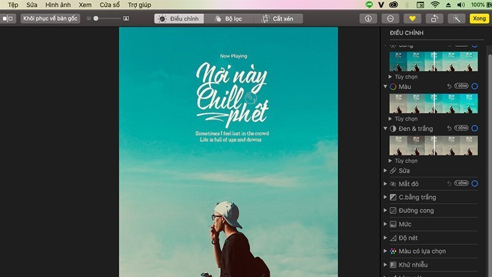
Task: Click the Mức levels icon
Action: point(393,224)
